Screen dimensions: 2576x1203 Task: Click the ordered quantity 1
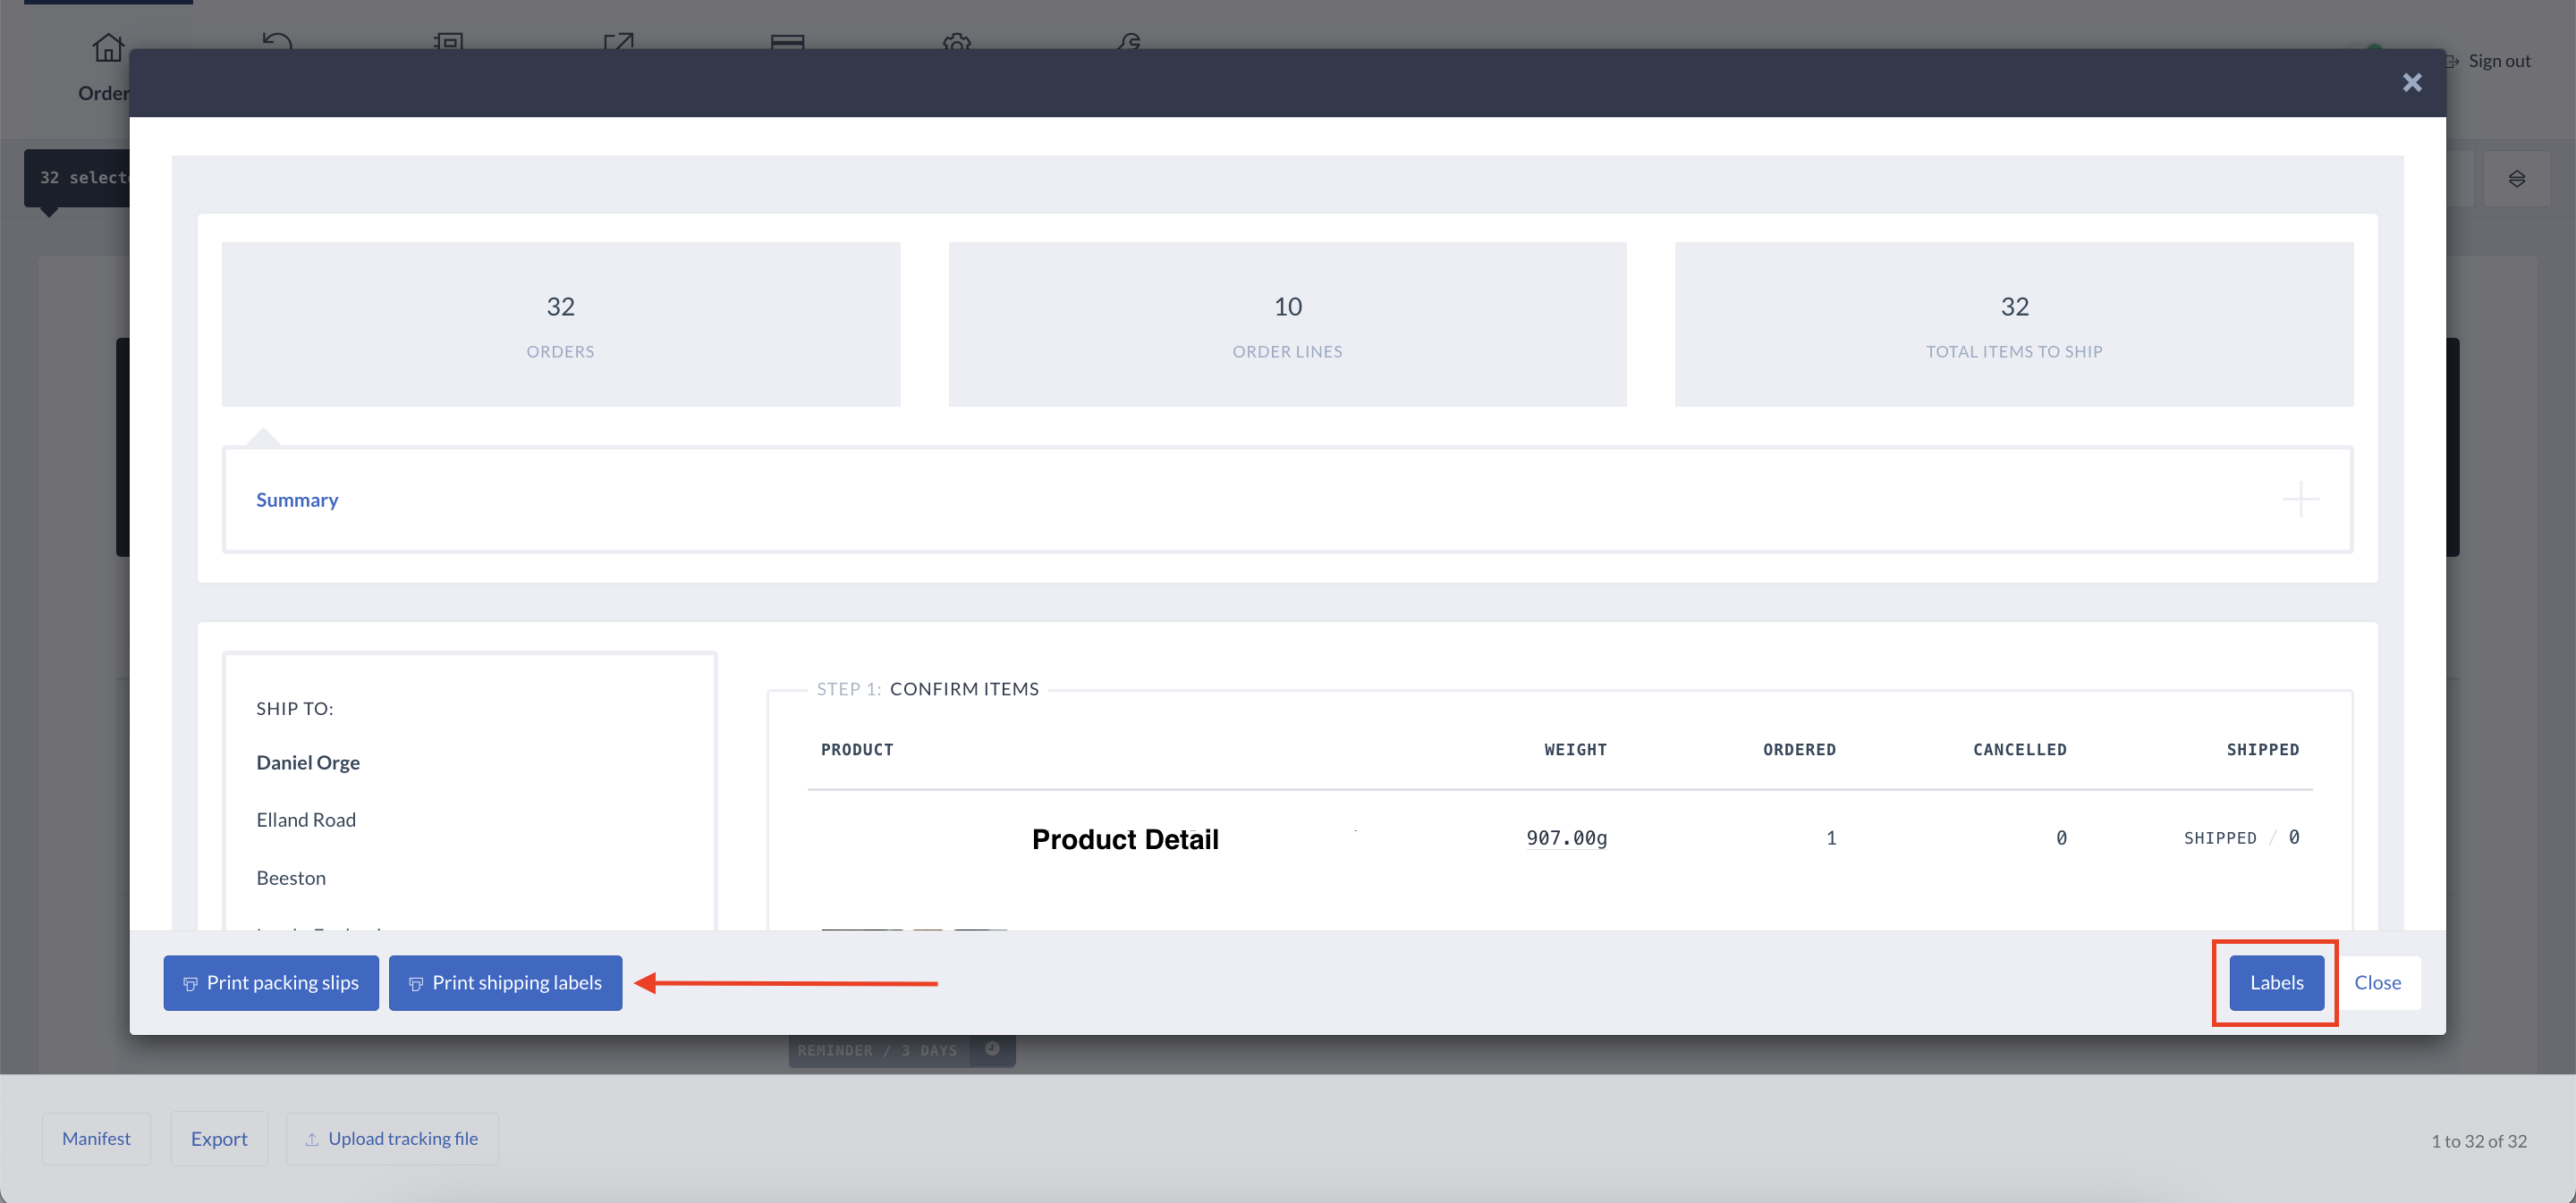click(x=1830, y=837)
